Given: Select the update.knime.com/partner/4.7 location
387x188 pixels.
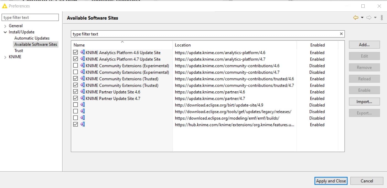Looking at the screenshot, I should tap(210, 98).
